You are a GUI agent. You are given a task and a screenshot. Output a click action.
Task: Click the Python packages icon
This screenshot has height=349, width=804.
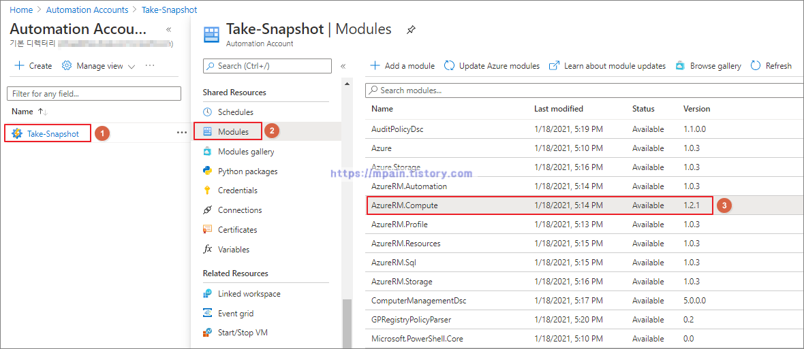click(x=207, y=171)
